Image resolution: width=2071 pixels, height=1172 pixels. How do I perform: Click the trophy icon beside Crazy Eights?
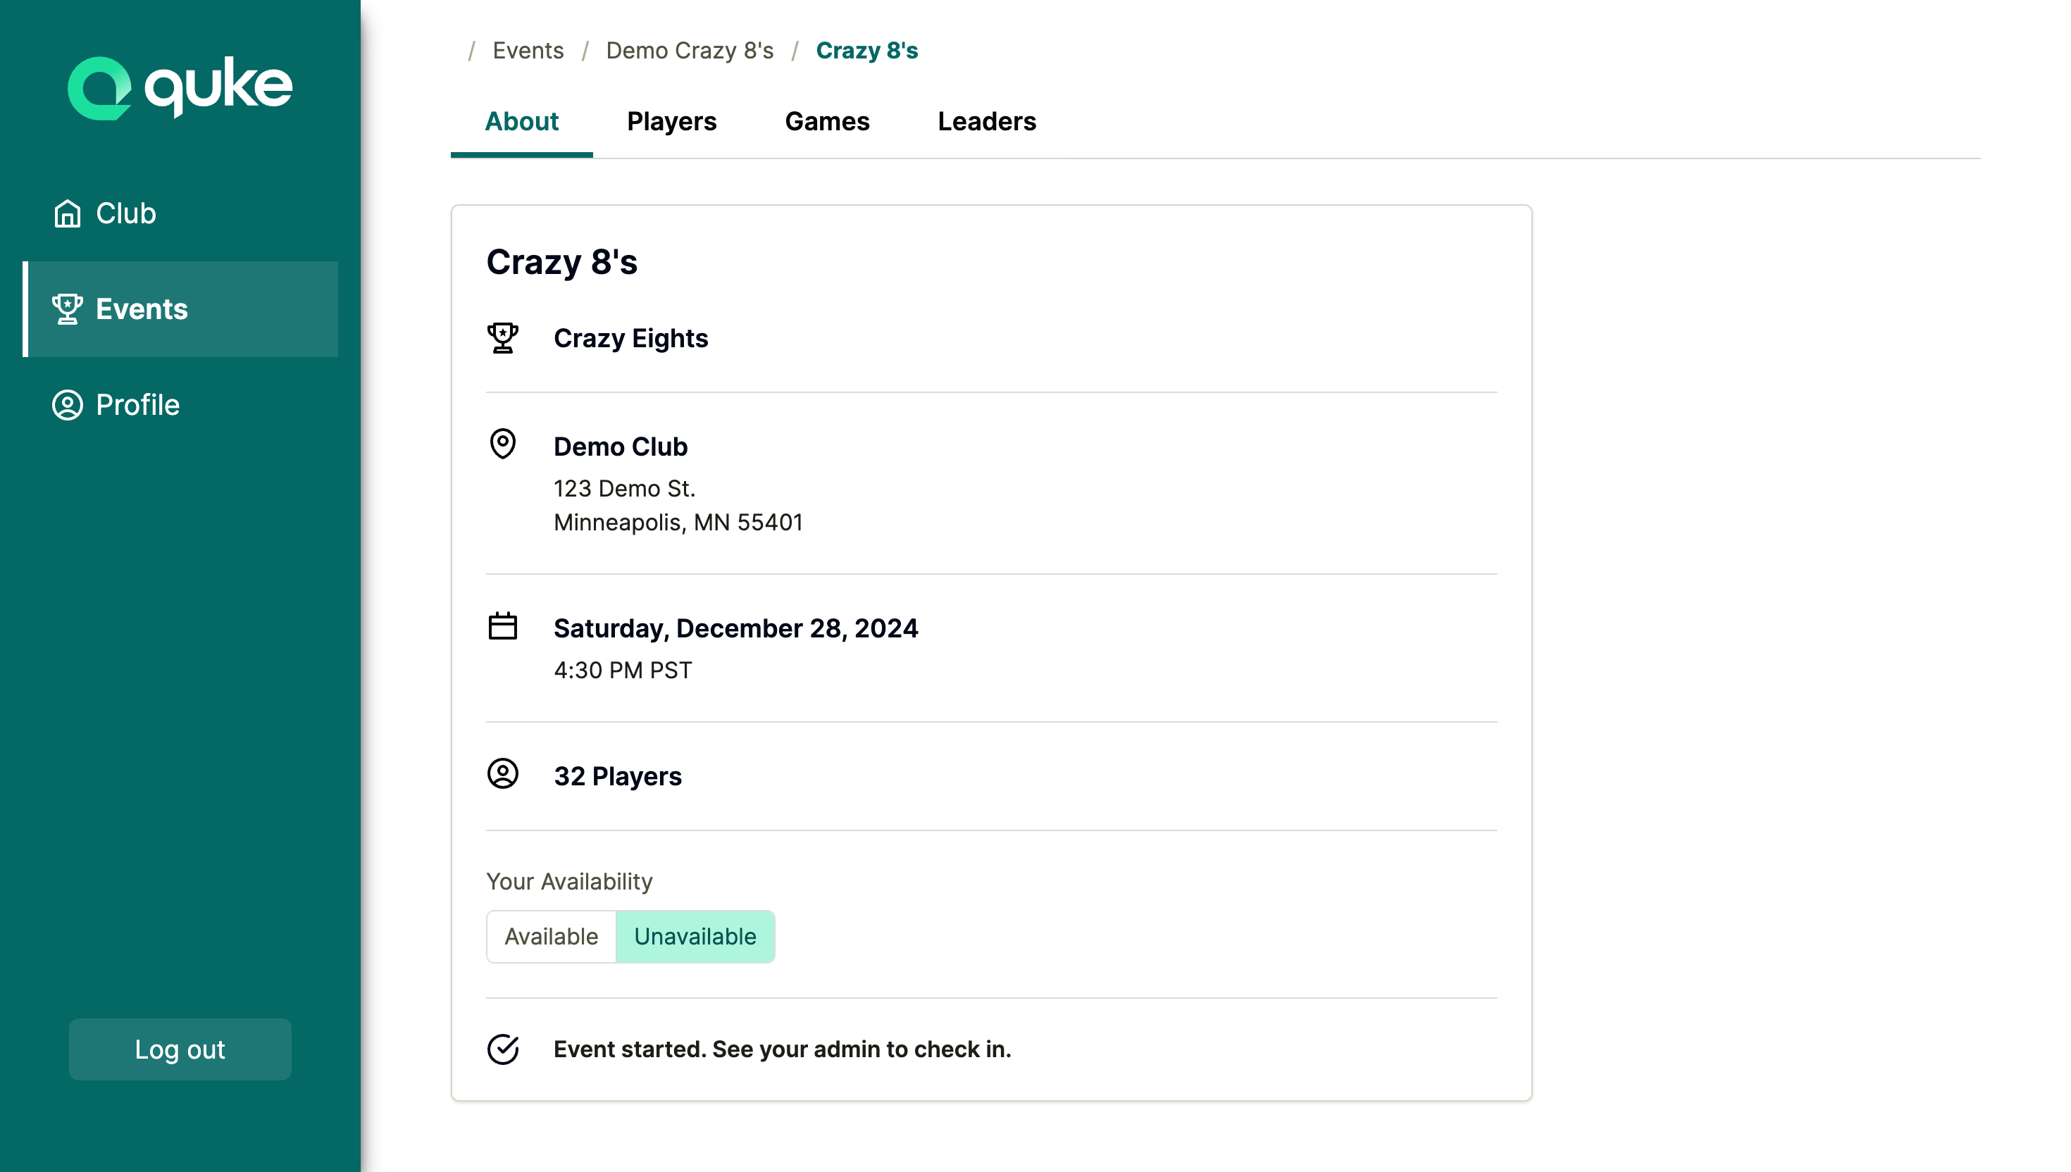point(503,338)
